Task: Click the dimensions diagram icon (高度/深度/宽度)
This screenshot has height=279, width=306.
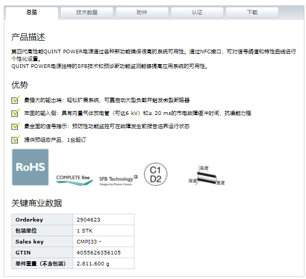Action: pos(207,176)
